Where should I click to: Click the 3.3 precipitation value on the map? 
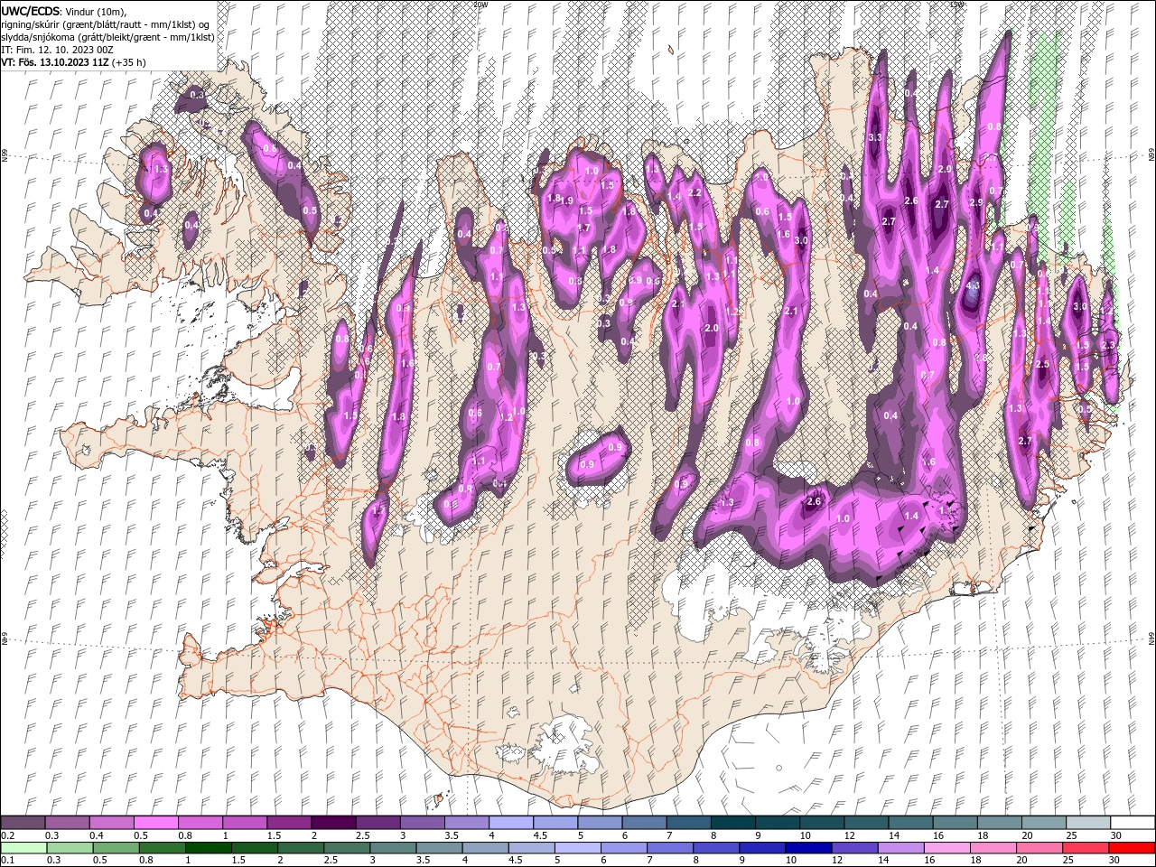[x=874, y=137]
